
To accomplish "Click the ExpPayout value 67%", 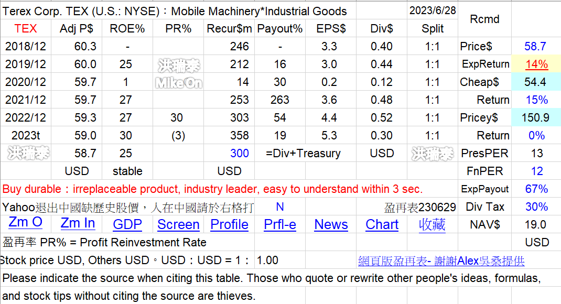I will pyautogui.click(x=536, y=189).
